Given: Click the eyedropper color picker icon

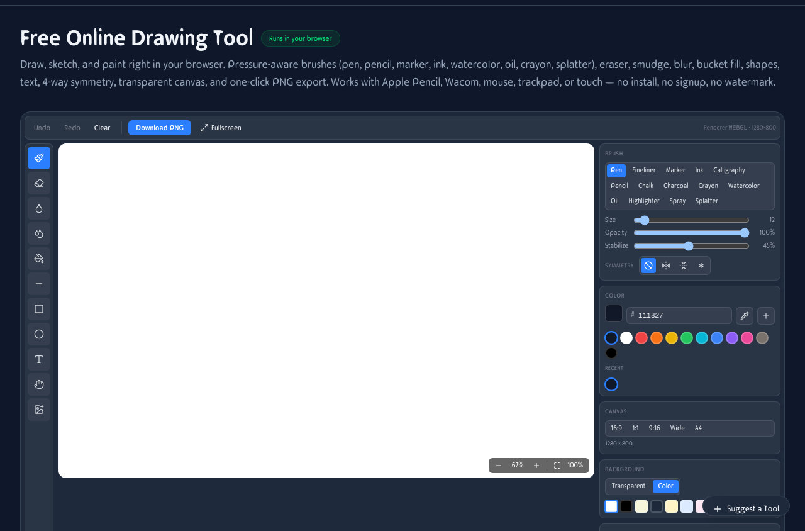Looking at the screenshot, I should (x=745, y=316).
